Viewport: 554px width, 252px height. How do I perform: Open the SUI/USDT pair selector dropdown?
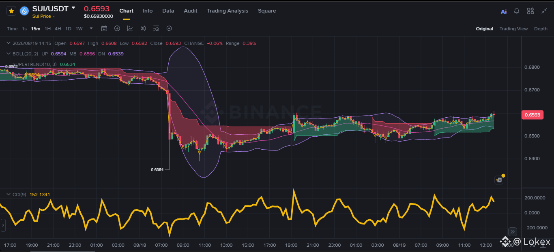[73, 8]
